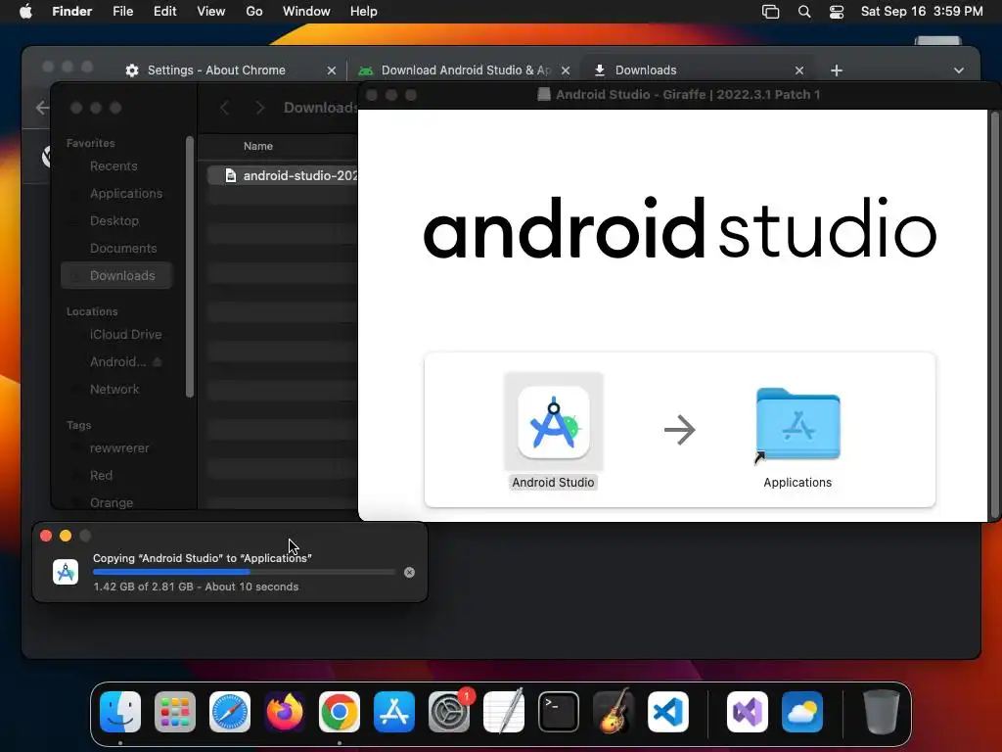Select Network in Finder sidebar
Image resolution: width=1002 pixels, height=752 pixels.
[x=116, y=390]
